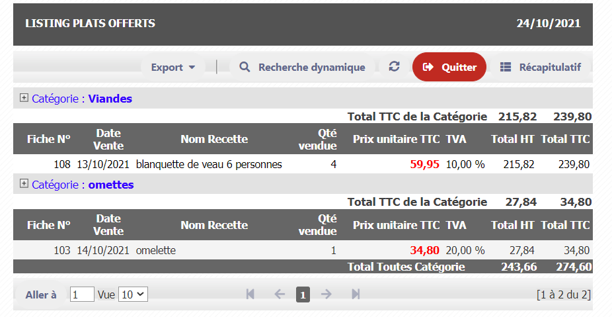The height and width of the screenshot is (317, 612).
Task: Expand the Viandes category plus box
Action: coord(24,98)
